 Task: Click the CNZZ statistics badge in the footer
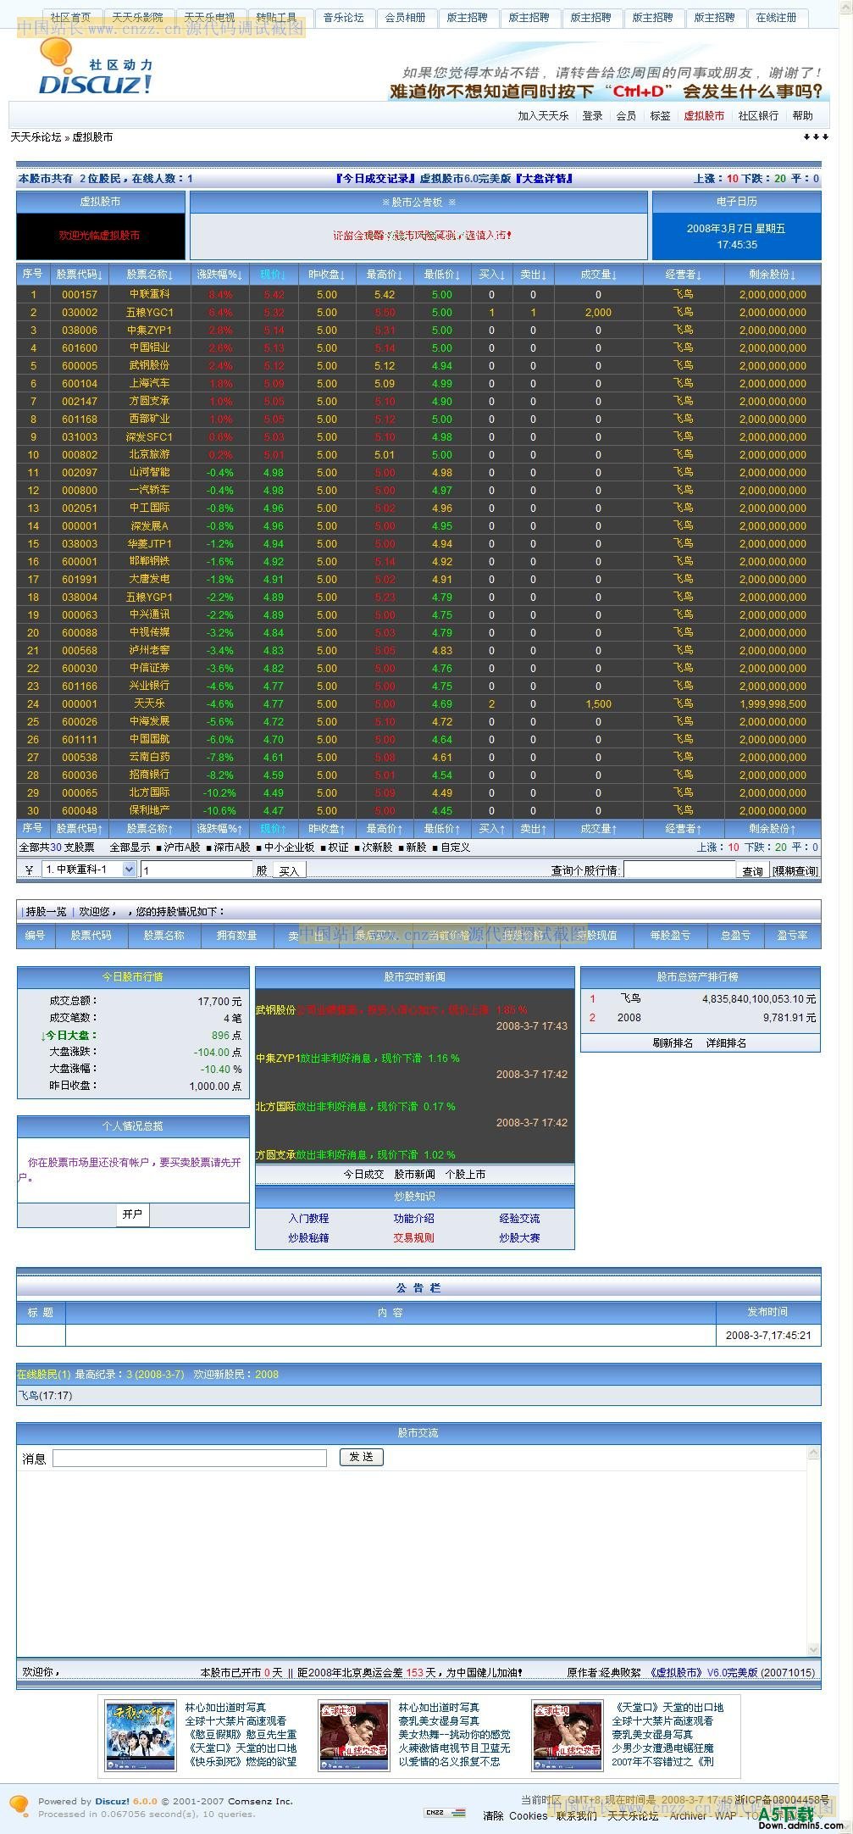(445, 1813)
